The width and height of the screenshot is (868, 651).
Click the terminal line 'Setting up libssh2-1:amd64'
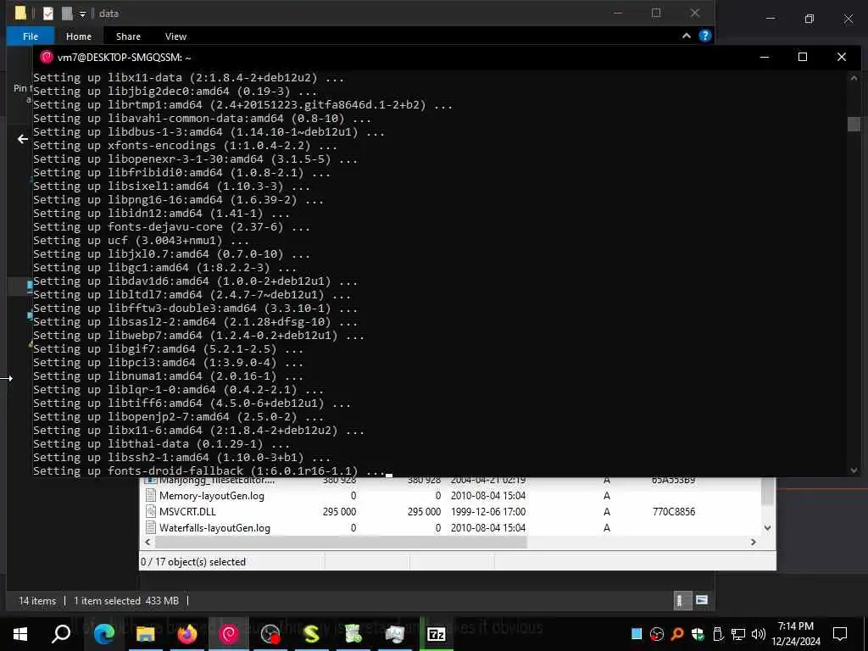(181, 457)
